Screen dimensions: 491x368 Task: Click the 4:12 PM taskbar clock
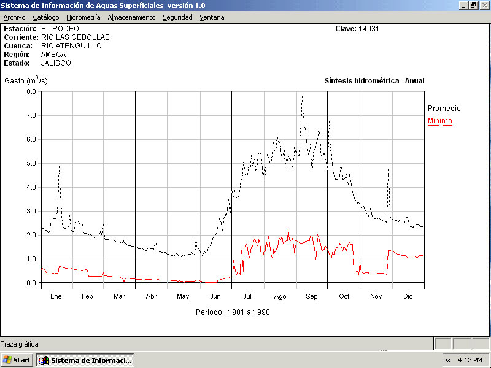tap(473, 360)
